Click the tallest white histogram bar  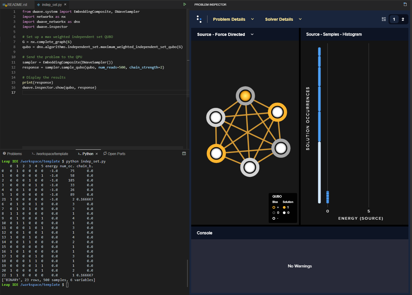pos(319,172)
